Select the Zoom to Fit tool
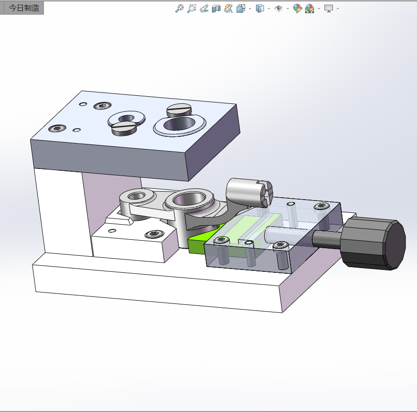 179,8
